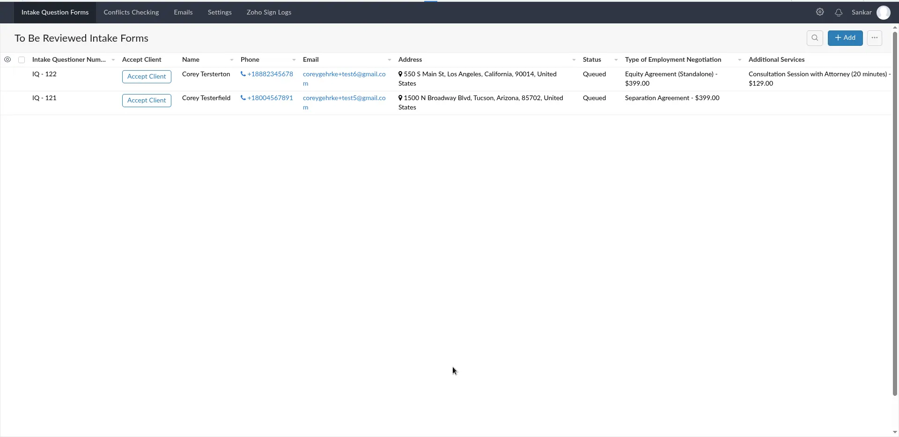Image resolution: width=899 pixels, height=437 pixels.
Task: Click the map pin for Tucson address
Action: tap(400, 98)
